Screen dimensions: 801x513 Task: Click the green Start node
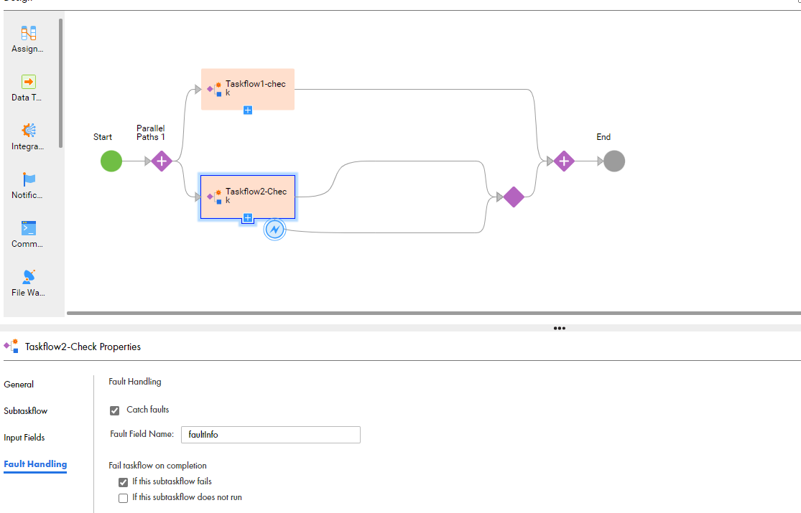pos(111,161)
